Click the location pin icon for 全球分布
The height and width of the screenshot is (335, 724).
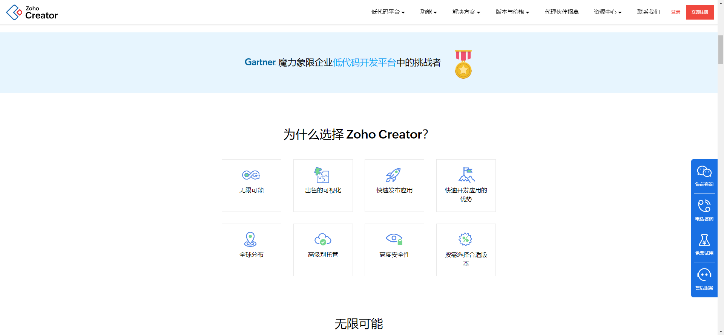tap(250, 239)
